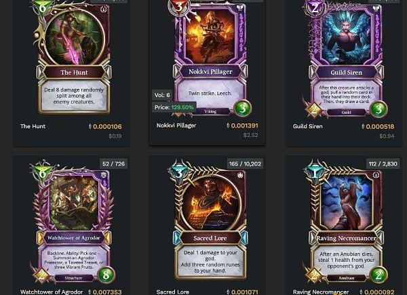Click the Price 129.50% indicator
This screenshot has width=407, height=295.
[x=174, y=107]
